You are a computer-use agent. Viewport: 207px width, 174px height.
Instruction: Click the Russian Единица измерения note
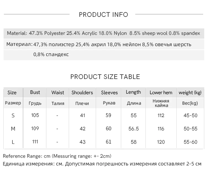102,164
